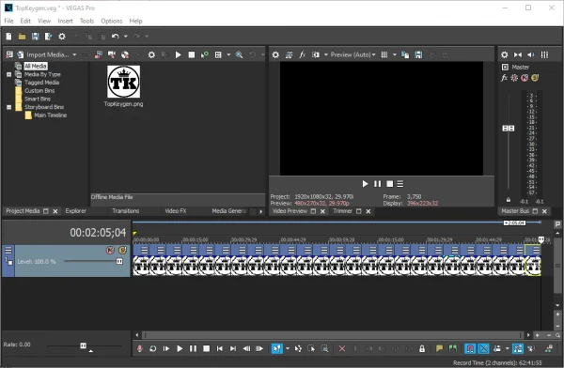Click Play From Start in transport bar
Image resolution: width=564 pixels, height=368 pixels.
[166, 348]
